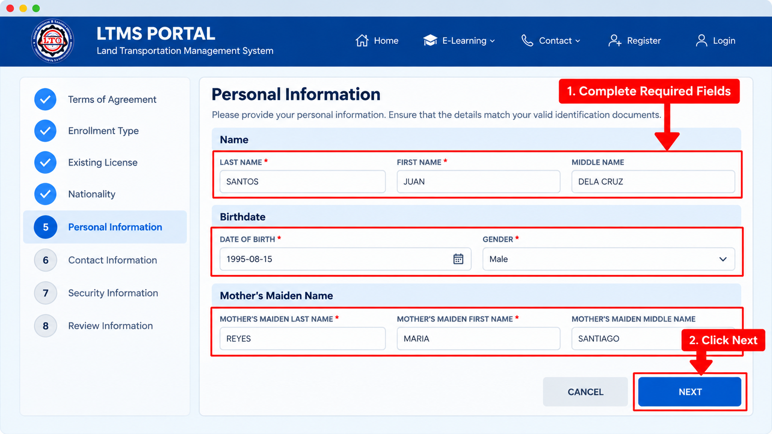Click the NEXT button
The height and width of the screenshot is (434, 772).
690,392
